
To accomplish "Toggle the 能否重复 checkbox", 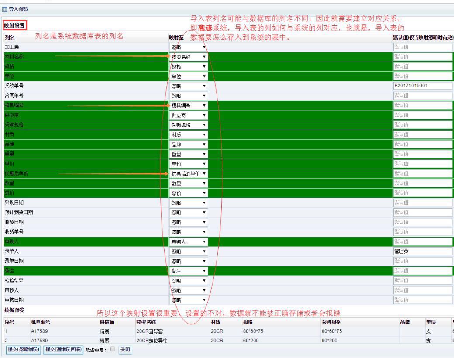I will [113, 349].
